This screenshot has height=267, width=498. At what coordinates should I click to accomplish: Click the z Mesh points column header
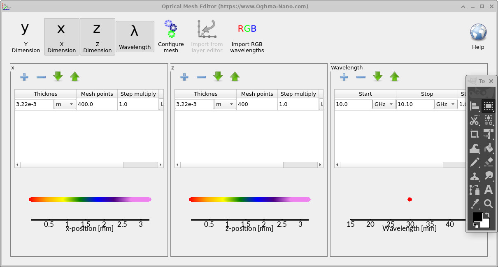[257, 94]
